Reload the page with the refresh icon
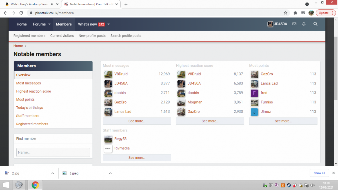 point(21,13)
